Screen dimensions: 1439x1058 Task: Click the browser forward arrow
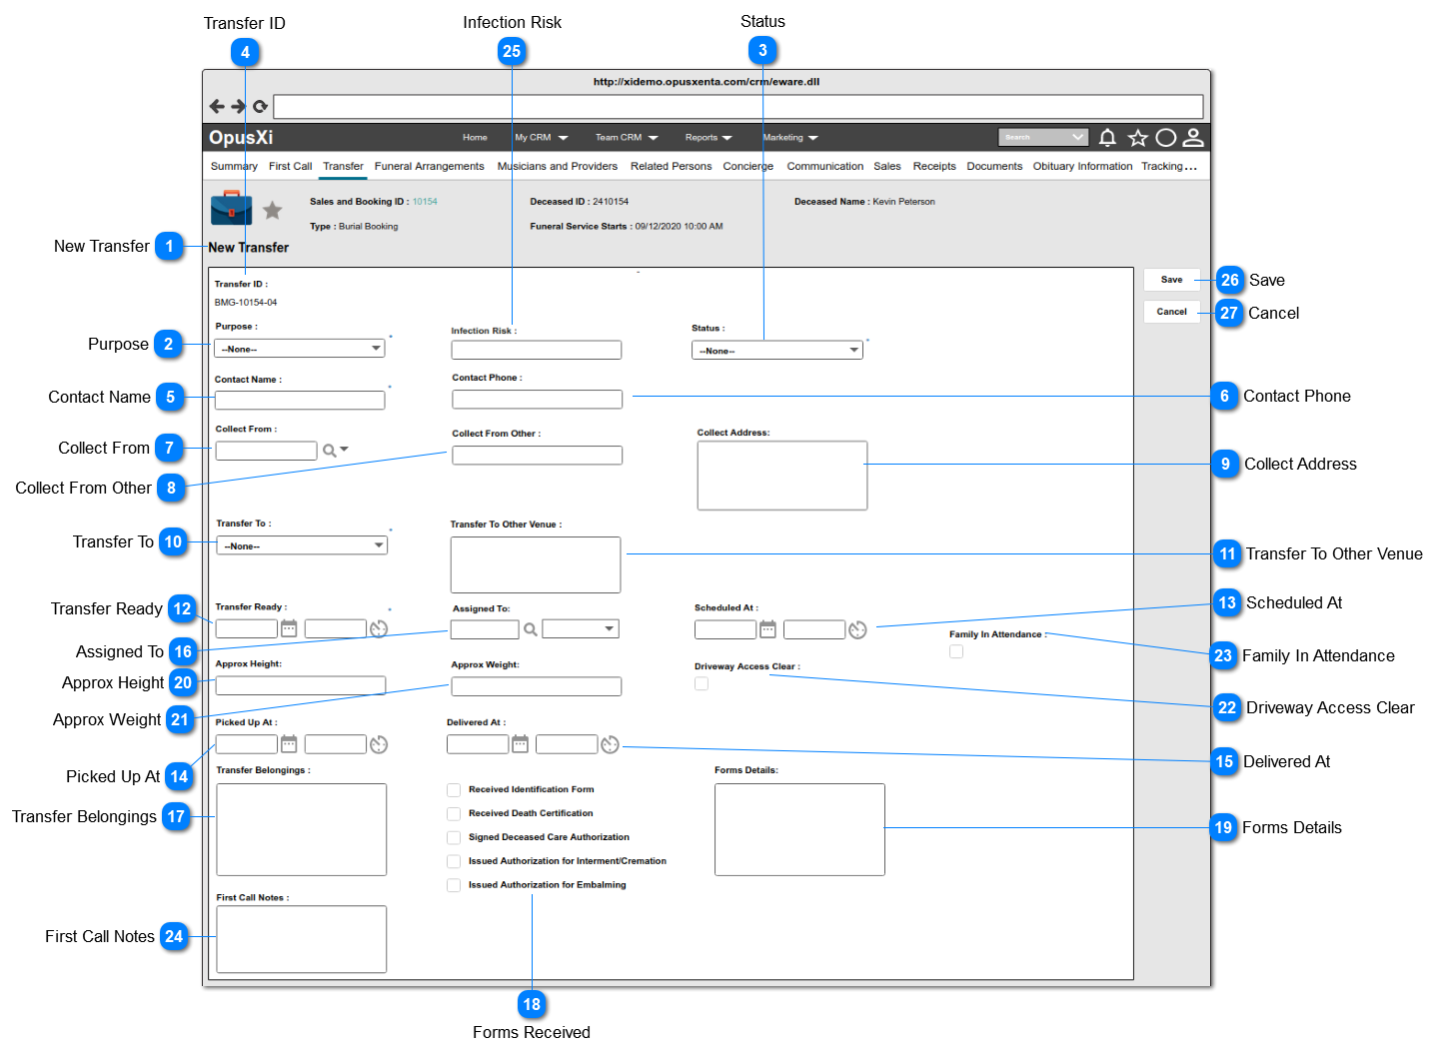pos(238,106)
